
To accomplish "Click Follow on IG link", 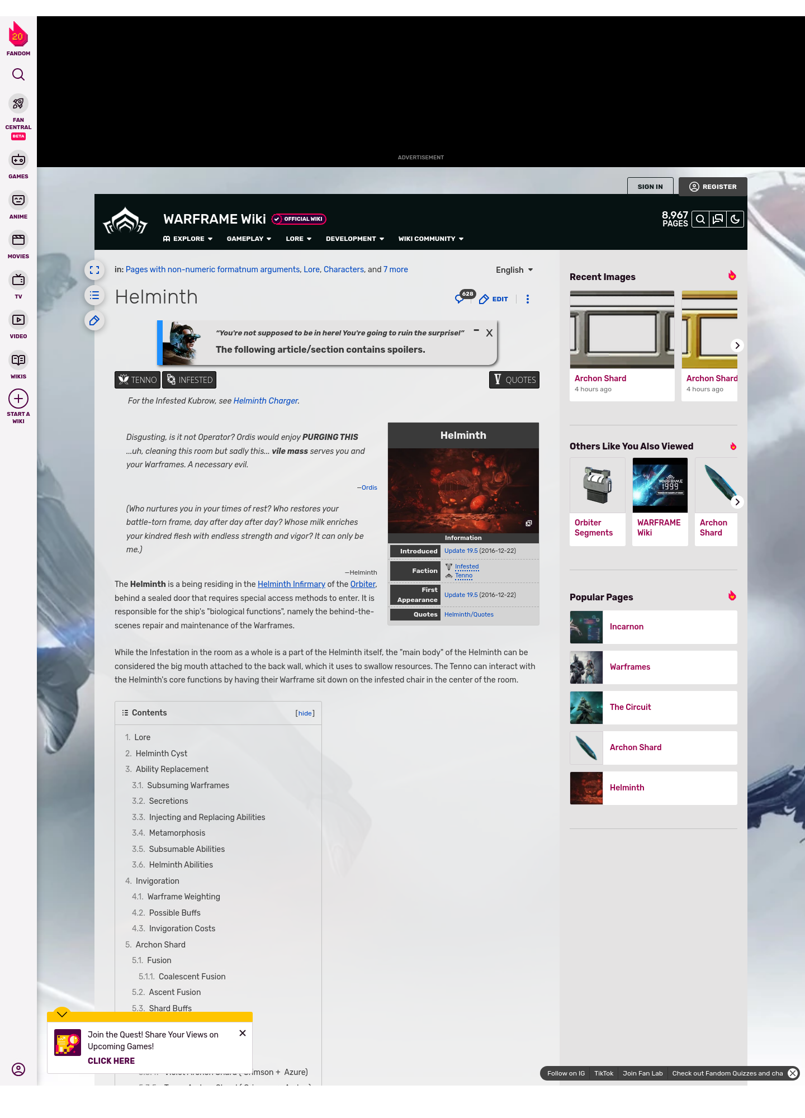I will tap(566, 1073).
